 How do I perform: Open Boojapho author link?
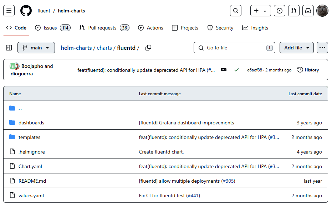(32, 66)
